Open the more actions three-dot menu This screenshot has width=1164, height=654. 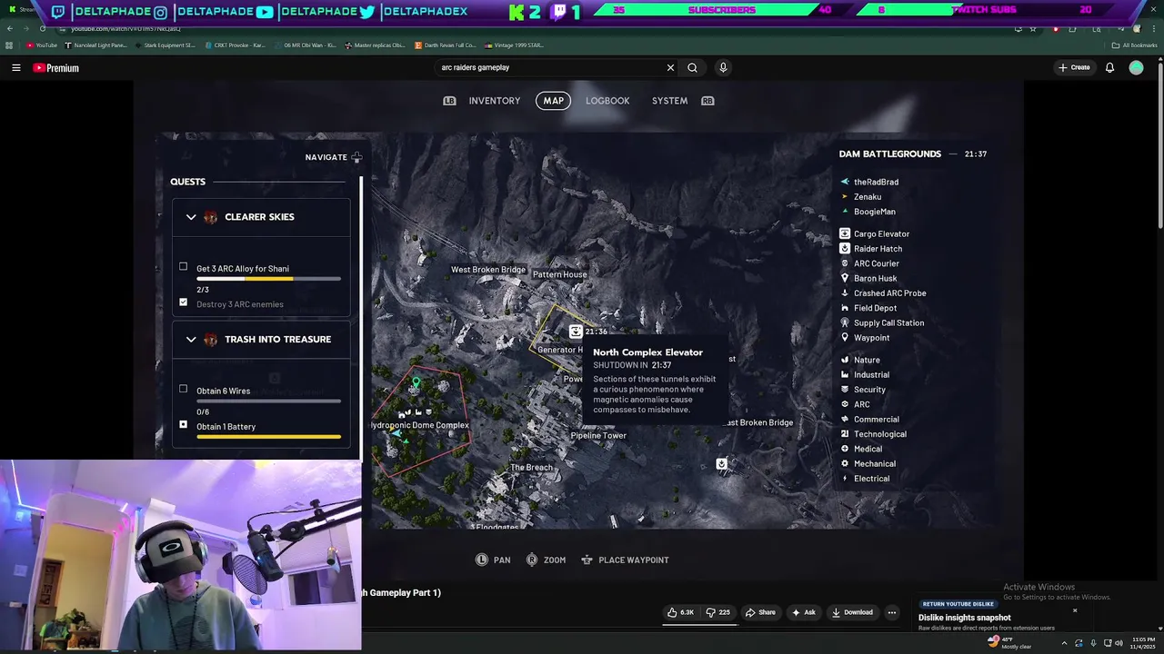(892, 612)
